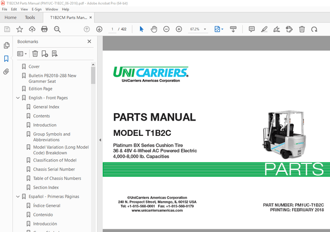The height and width of the screenshot is (232, 330).
Task: Open the English Introduction bookmark
Action: (x=45, y=125)
